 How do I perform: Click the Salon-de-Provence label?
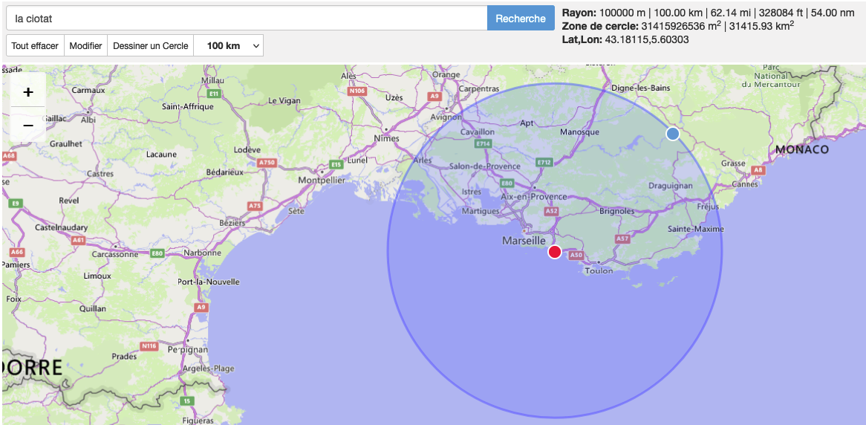point(485,166)
